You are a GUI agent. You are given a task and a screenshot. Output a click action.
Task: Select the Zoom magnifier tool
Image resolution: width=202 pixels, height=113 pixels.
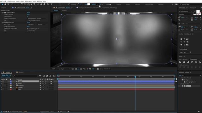9,4
